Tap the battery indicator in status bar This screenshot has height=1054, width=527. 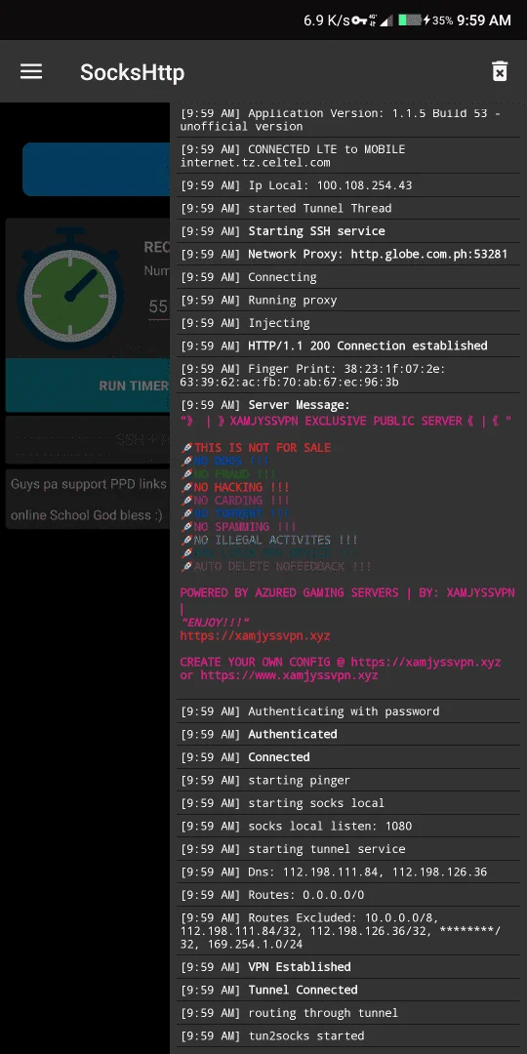point(409,20)
